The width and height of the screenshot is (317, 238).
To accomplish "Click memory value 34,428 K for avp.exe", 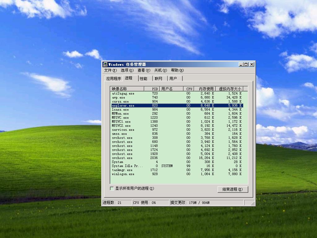I will 234,97.
